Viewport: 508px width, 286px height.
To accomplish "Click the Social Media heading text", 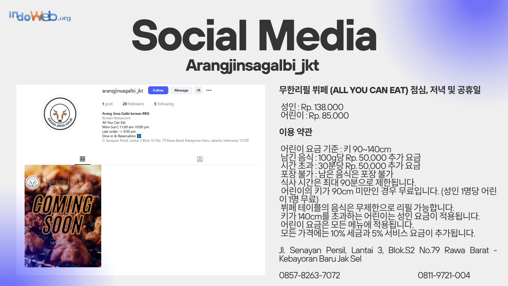I will click(254, 36).
